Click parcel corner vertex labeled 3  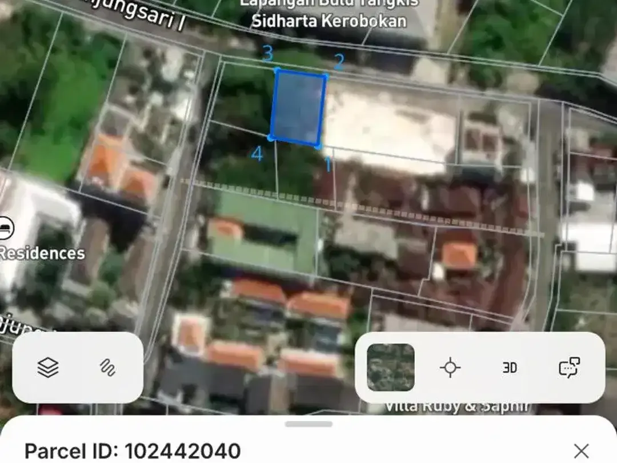(277, 70)
